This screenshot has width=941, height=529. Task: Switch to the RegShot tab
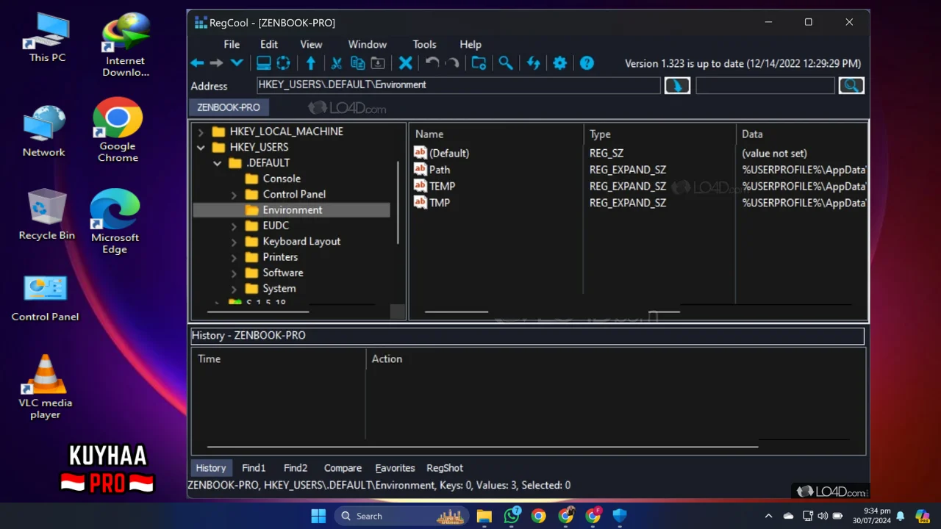[x=445, y=468]
